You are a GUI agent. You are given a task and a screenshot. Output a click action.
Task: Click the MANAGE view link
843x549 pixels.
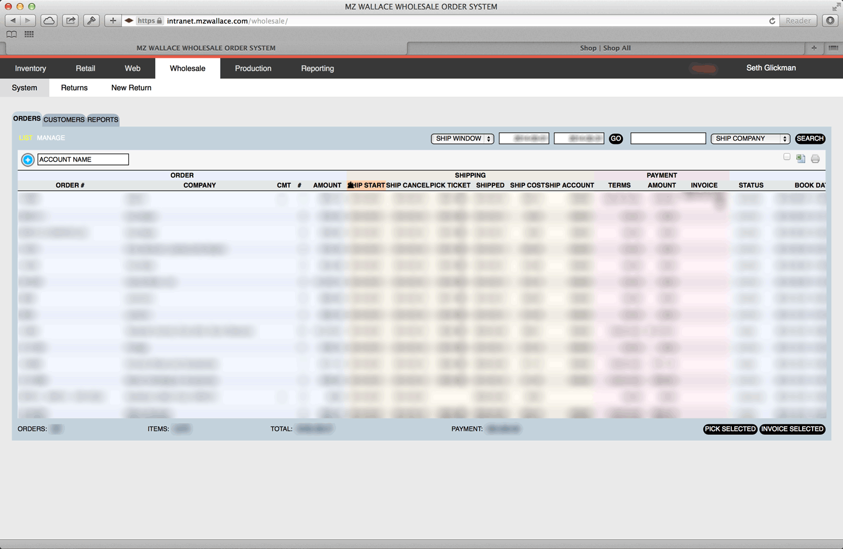point(51,138)
